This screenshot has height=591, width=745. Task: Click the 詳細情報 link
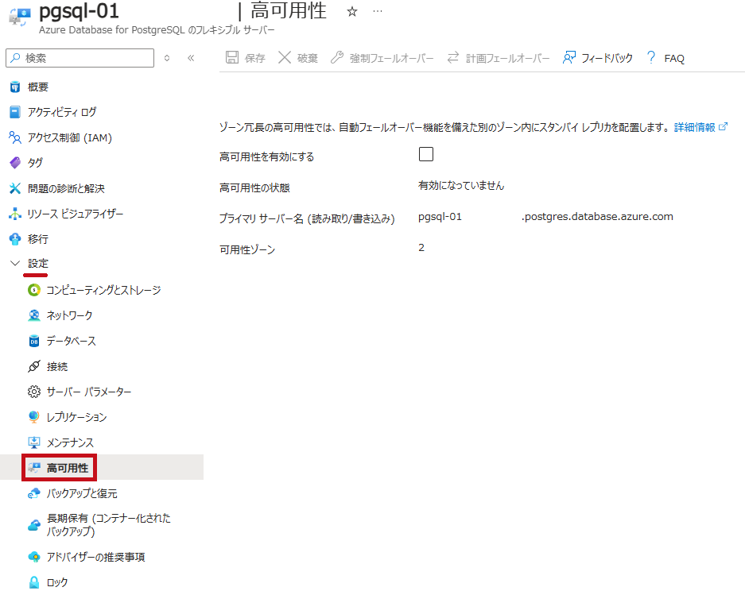pos(700,127)
